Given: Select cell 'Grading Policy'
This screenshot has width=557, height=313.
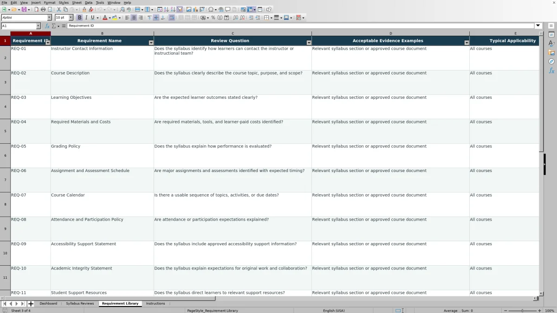Looking at the screenshot, I should click(102, 155).
